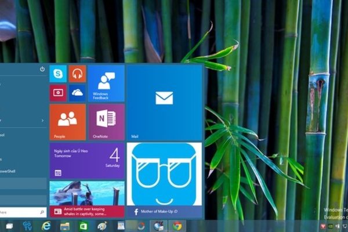This screenshot has height=232, width=348.
Task: Click the document icon with letter A
Action: (x=121, y=226)
